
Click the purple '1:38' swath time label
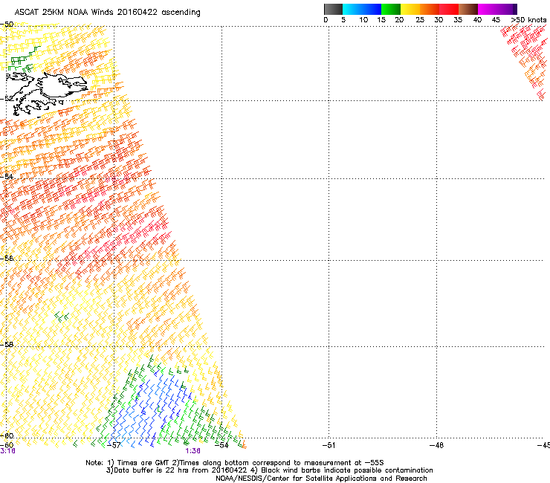193,451
